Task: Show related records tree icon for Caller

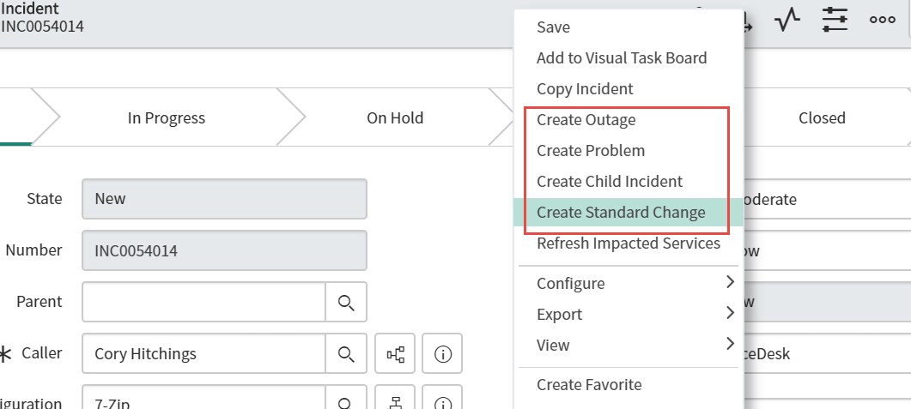Action: click(396, 353)
